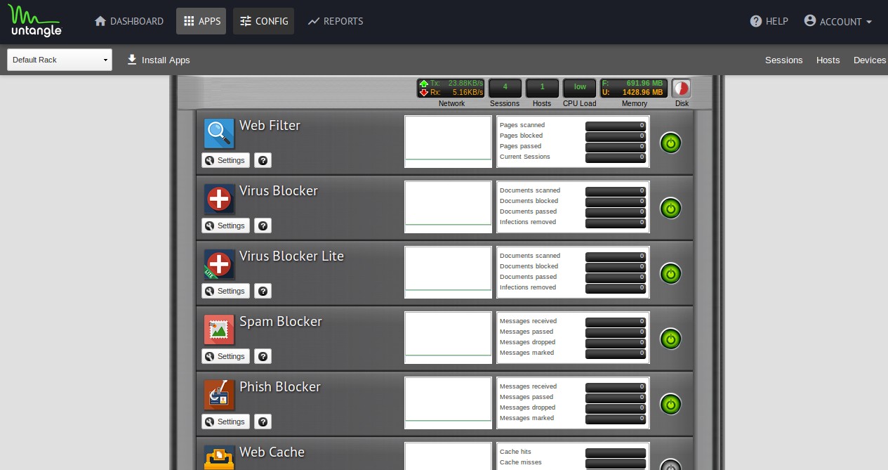Click Web Filter "Pages scanned" label
888x470 pixels.
tap(522, 125)
